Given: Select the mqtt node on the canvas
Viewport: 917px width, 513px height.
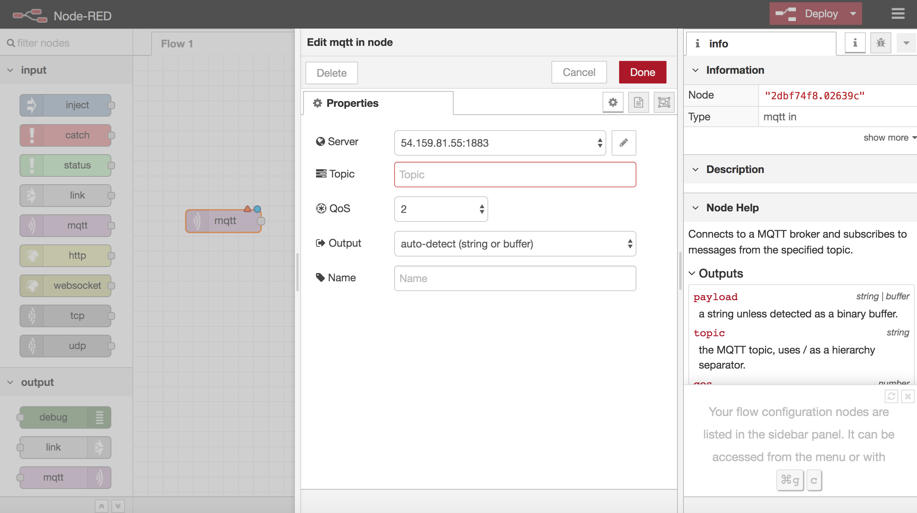Looking at the screenshot, I should (224, 221).
